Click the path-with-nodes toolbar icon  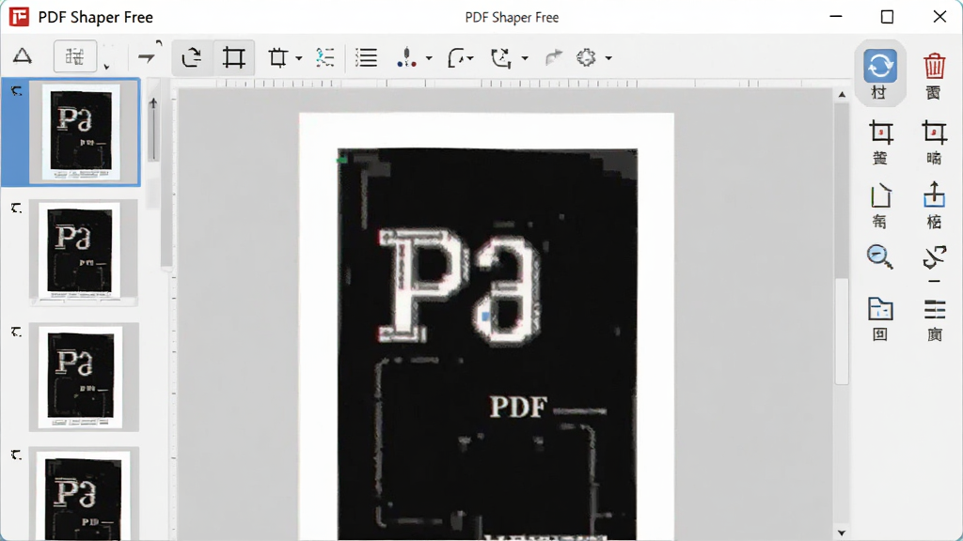coord(501,57)
